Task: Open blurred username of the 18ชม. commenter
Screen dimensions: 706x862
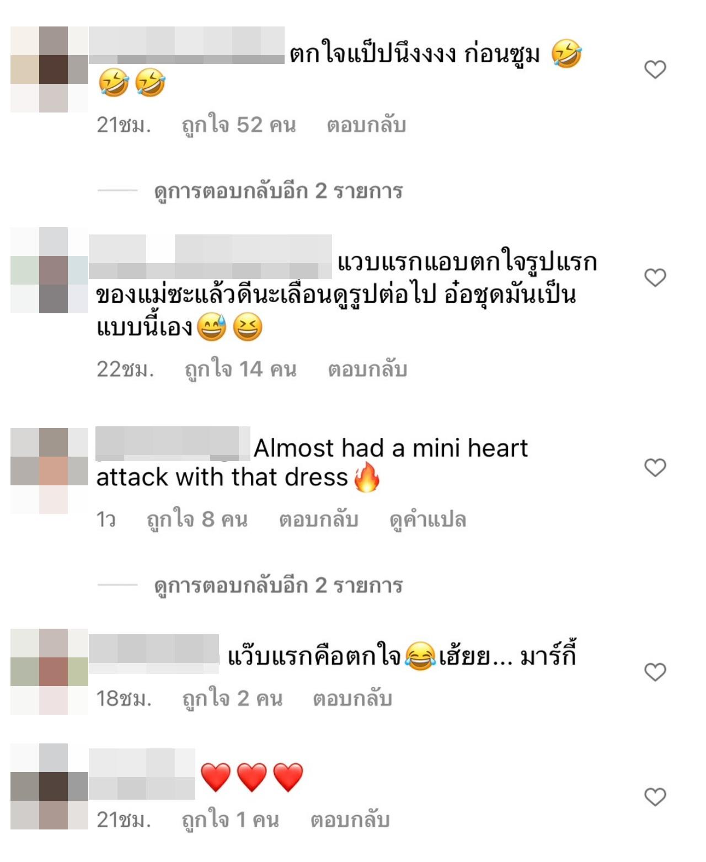Action: [x=154, y=654]
